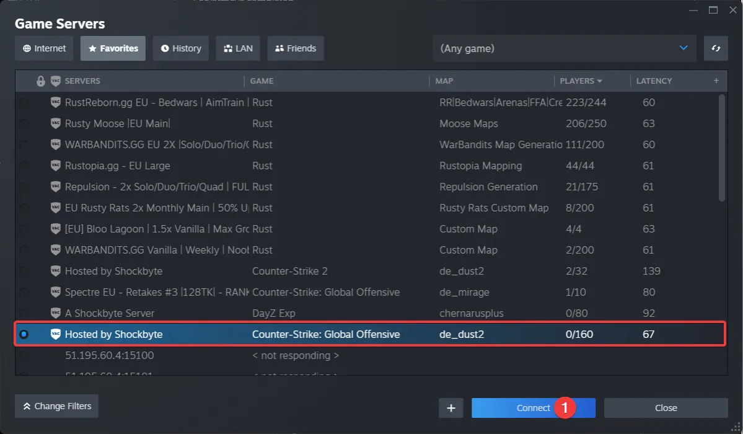
Task: Click the plus add server button
Action: (x=451, y=408)
